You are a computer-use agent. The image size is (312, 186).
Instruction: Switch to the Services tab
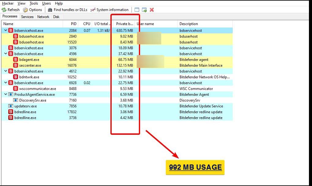(x=27, y=17)
